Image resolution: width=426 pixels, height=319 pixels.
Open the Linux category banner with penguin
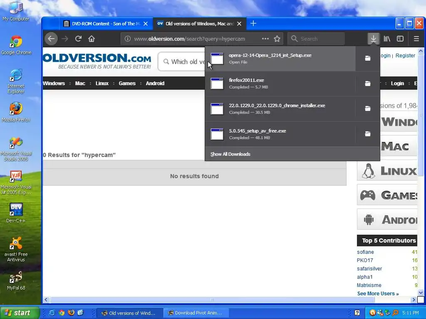(387, 171)
